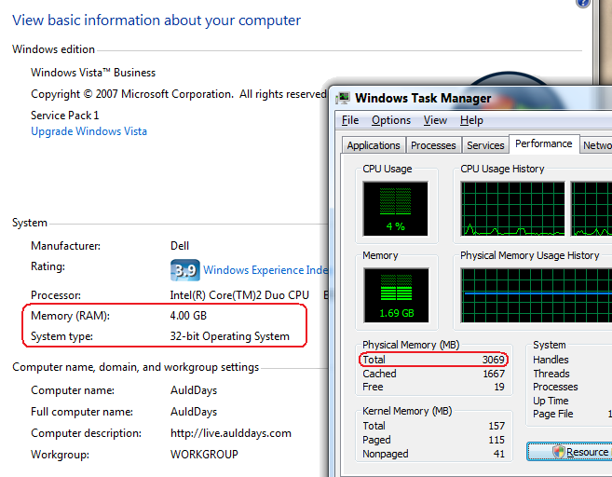The width and height of the screenshot is (612, 477).
Task: Click the Memory 1.69 GB meter
Action: point(396,295)
